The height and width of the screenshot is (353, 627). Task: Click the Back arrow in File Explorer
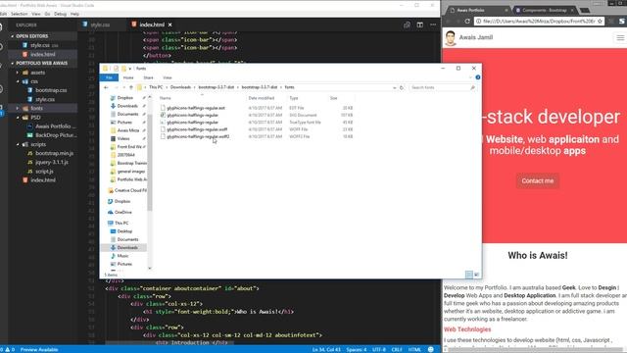click(x=106, y=87)
